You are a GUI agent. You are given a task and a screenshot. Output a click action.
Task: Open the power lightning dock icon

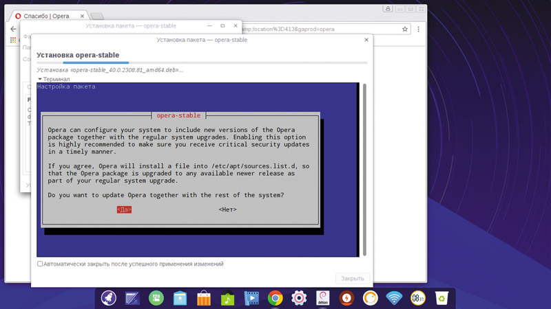point(346,298)
